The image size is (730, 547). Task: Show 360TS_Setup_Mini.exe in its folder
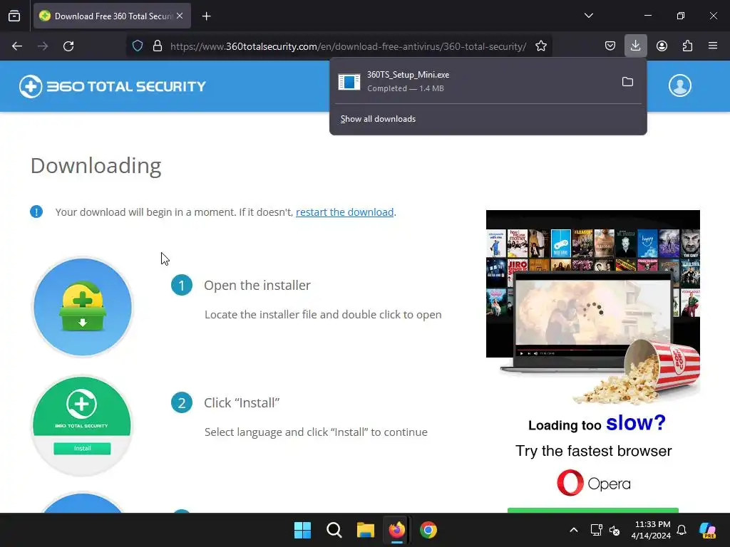(x=627, y=82)
